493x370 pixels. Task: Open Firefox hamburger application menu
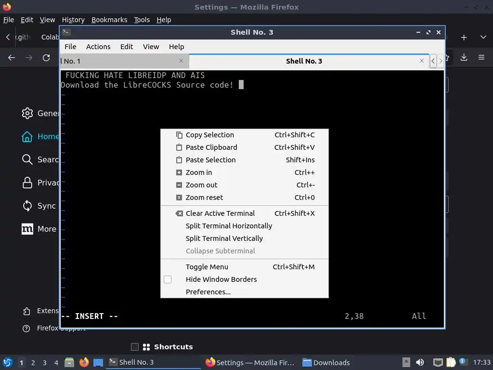coord(481,57)
